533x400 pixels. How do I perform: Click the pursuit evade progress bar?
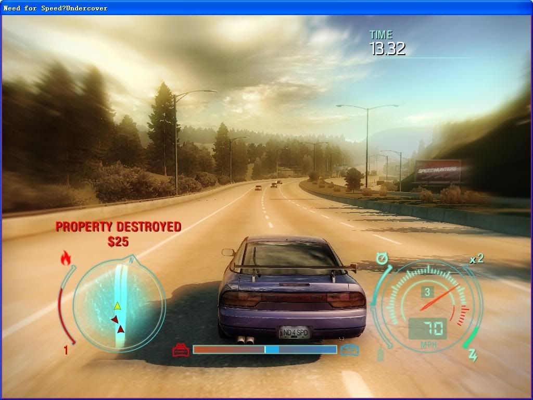click(x=264, y=349)
